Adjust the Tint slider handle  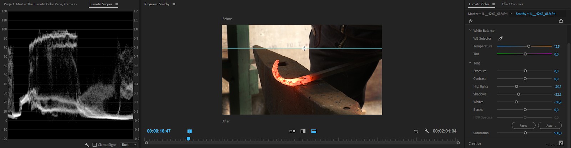pos(525,54)
